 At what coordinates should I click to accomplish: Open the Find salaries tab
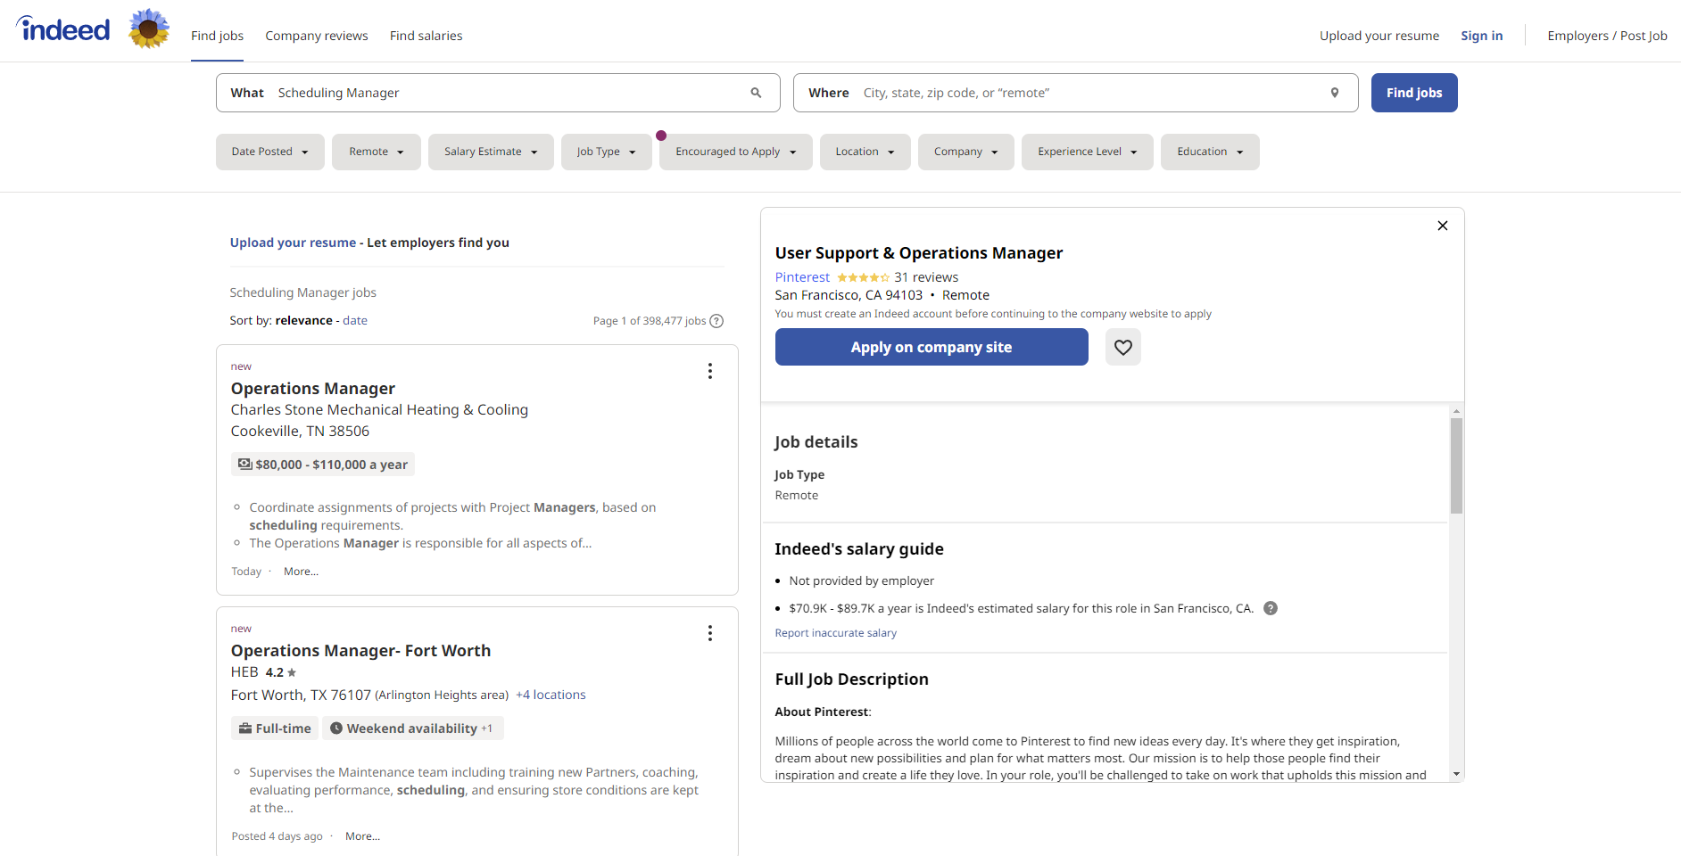(x=426, y=36)
